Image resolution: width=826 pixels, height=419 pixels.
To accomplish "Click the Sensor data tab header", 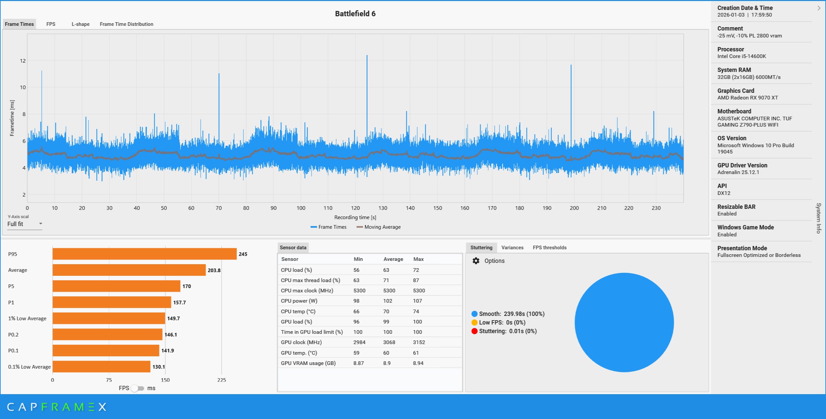I will pyautogui.click(x=293, y=248).
